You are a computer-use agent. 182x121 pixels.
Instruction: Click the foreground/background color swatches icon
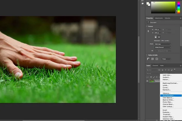pos(148,4)
